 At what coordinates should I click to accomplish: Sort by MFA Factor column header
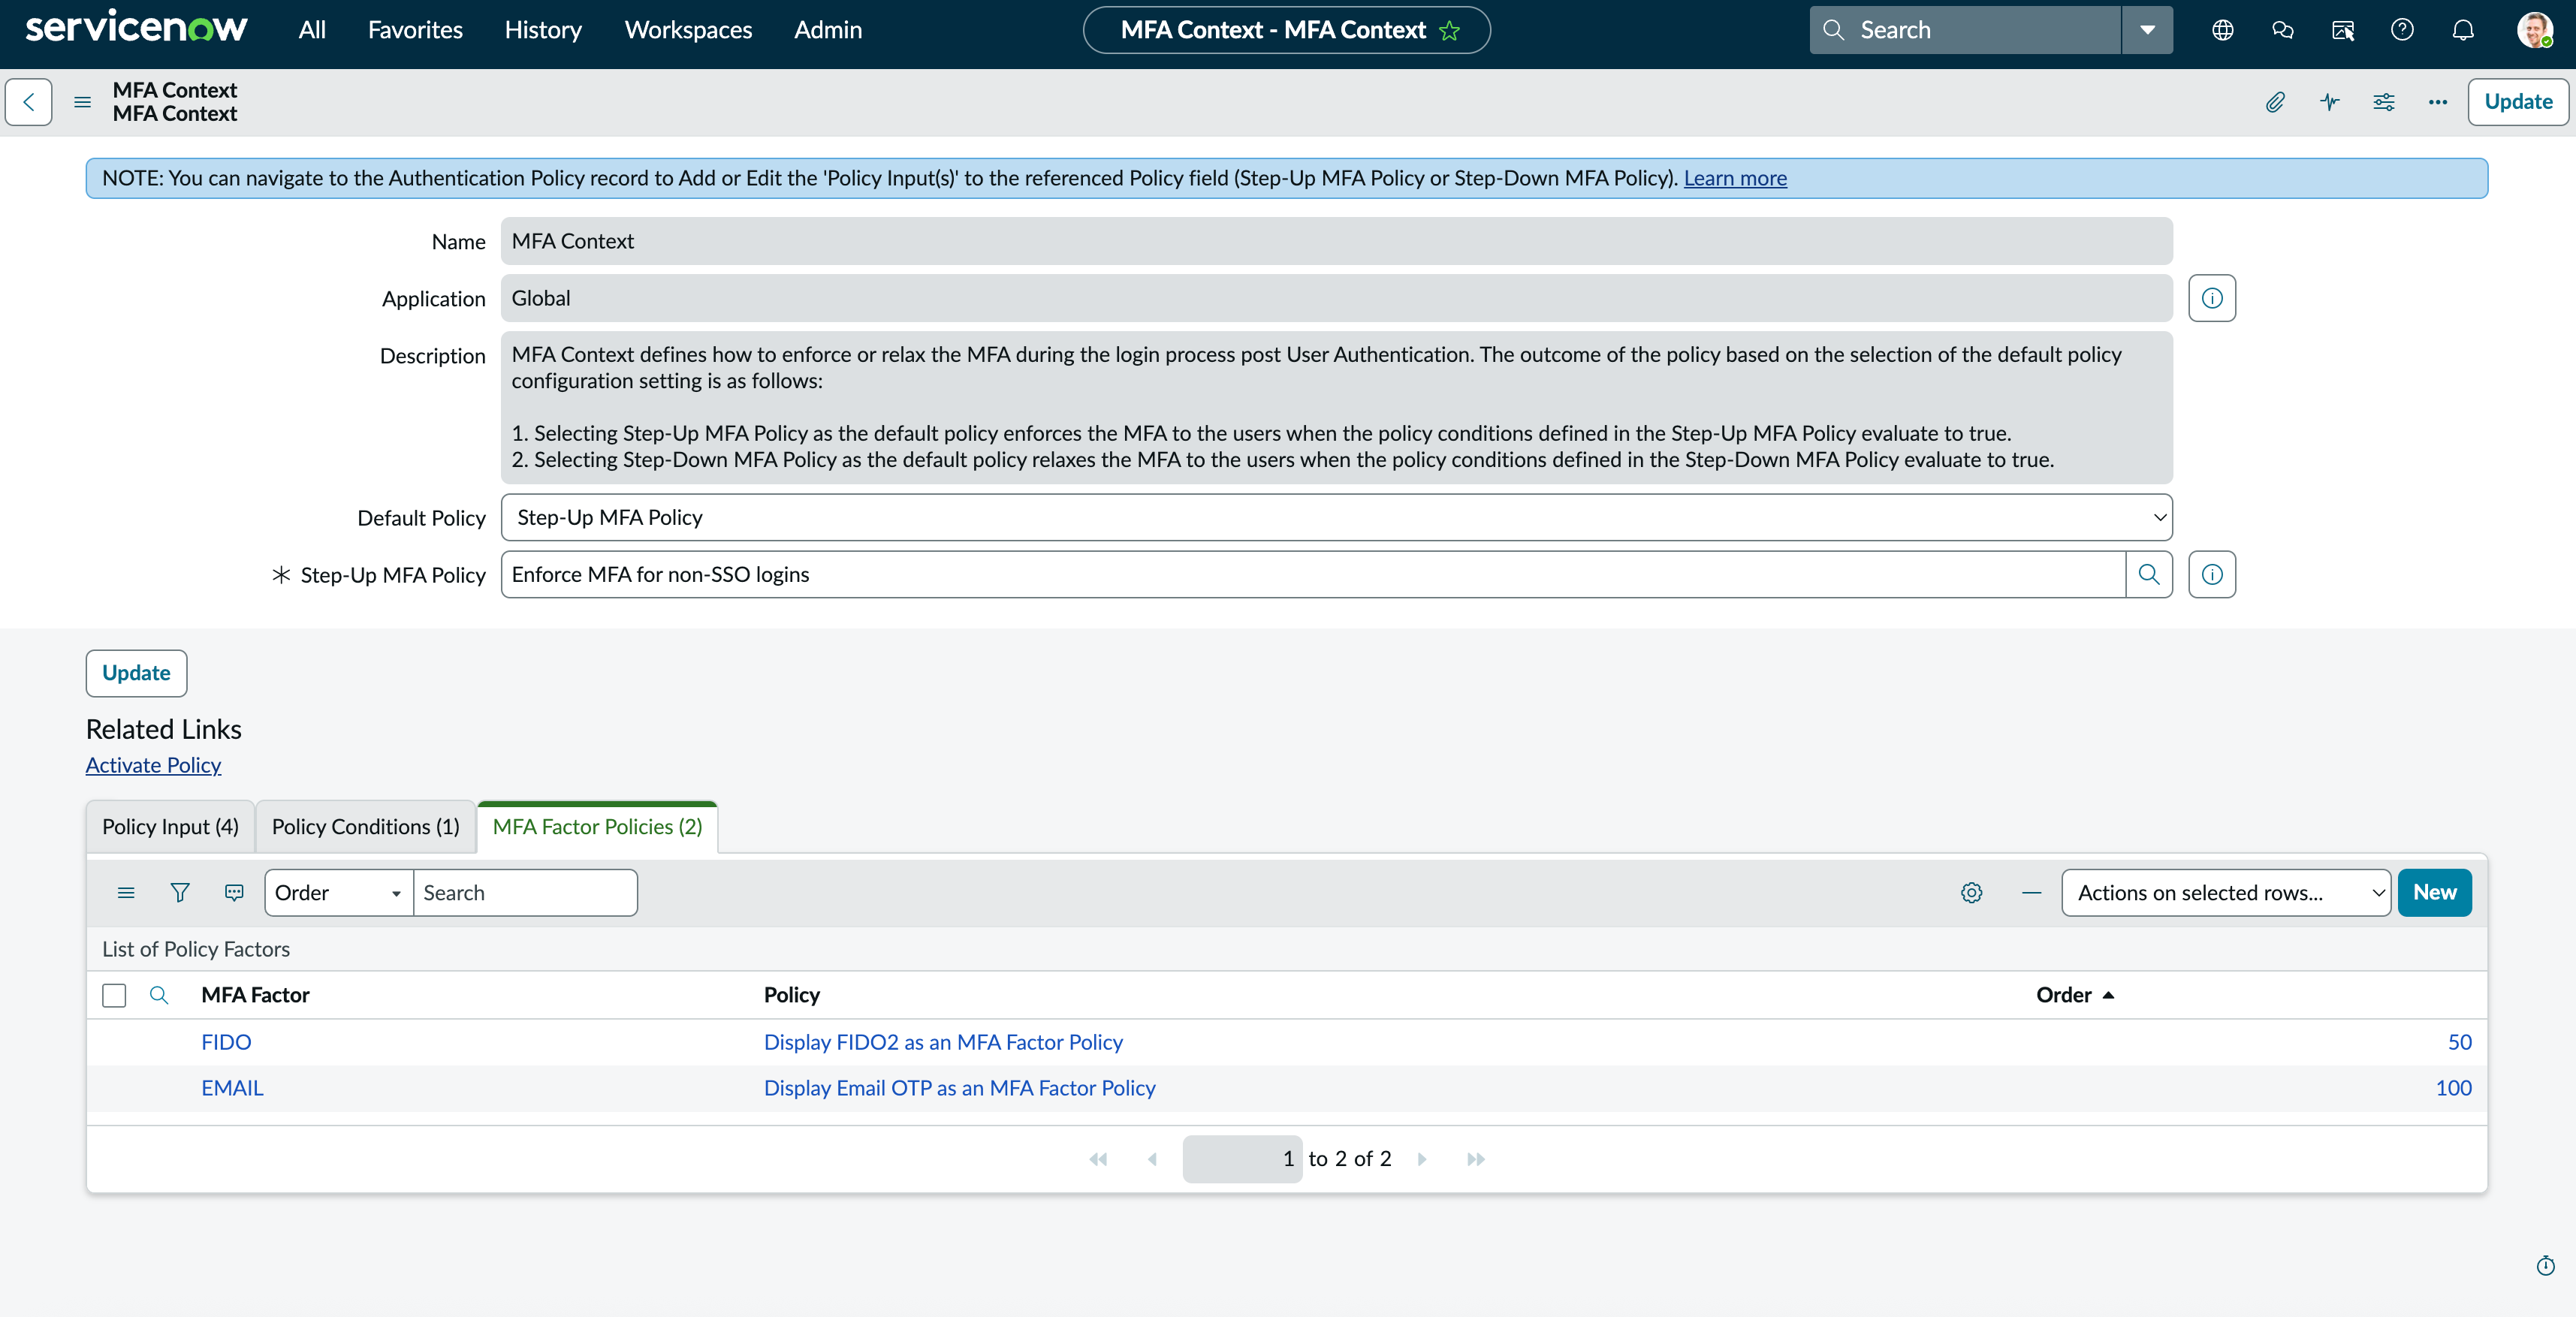tap(255, 995)
